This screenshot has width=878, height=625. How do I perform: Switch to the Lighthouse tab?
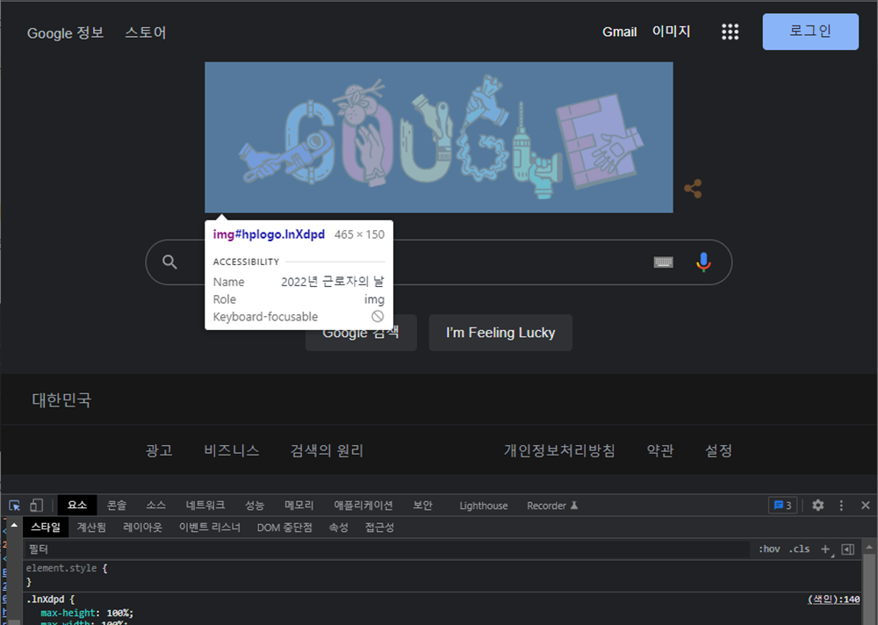click(x=483, y=506)
